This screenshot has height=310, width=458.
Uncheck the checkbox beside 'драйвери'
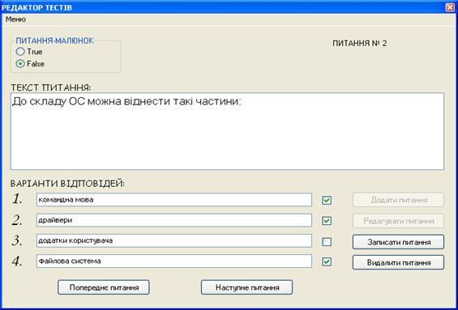coord(327,221)
